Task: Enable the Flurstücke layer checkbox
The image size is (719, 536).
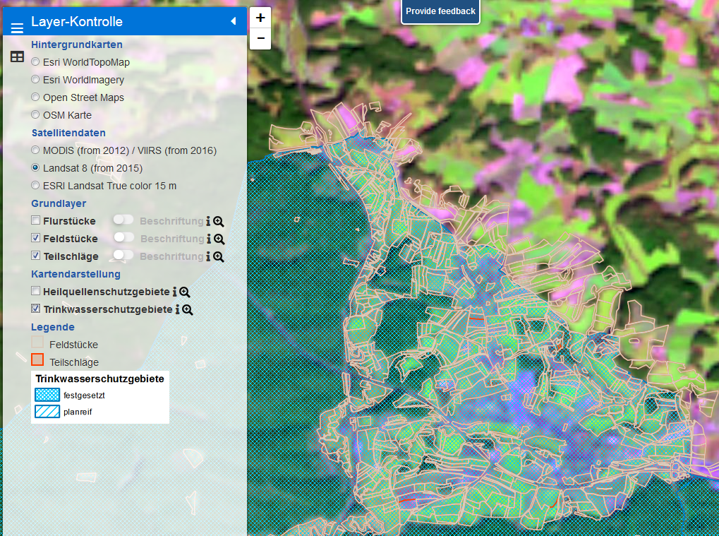Action: (x=36, y=221)
